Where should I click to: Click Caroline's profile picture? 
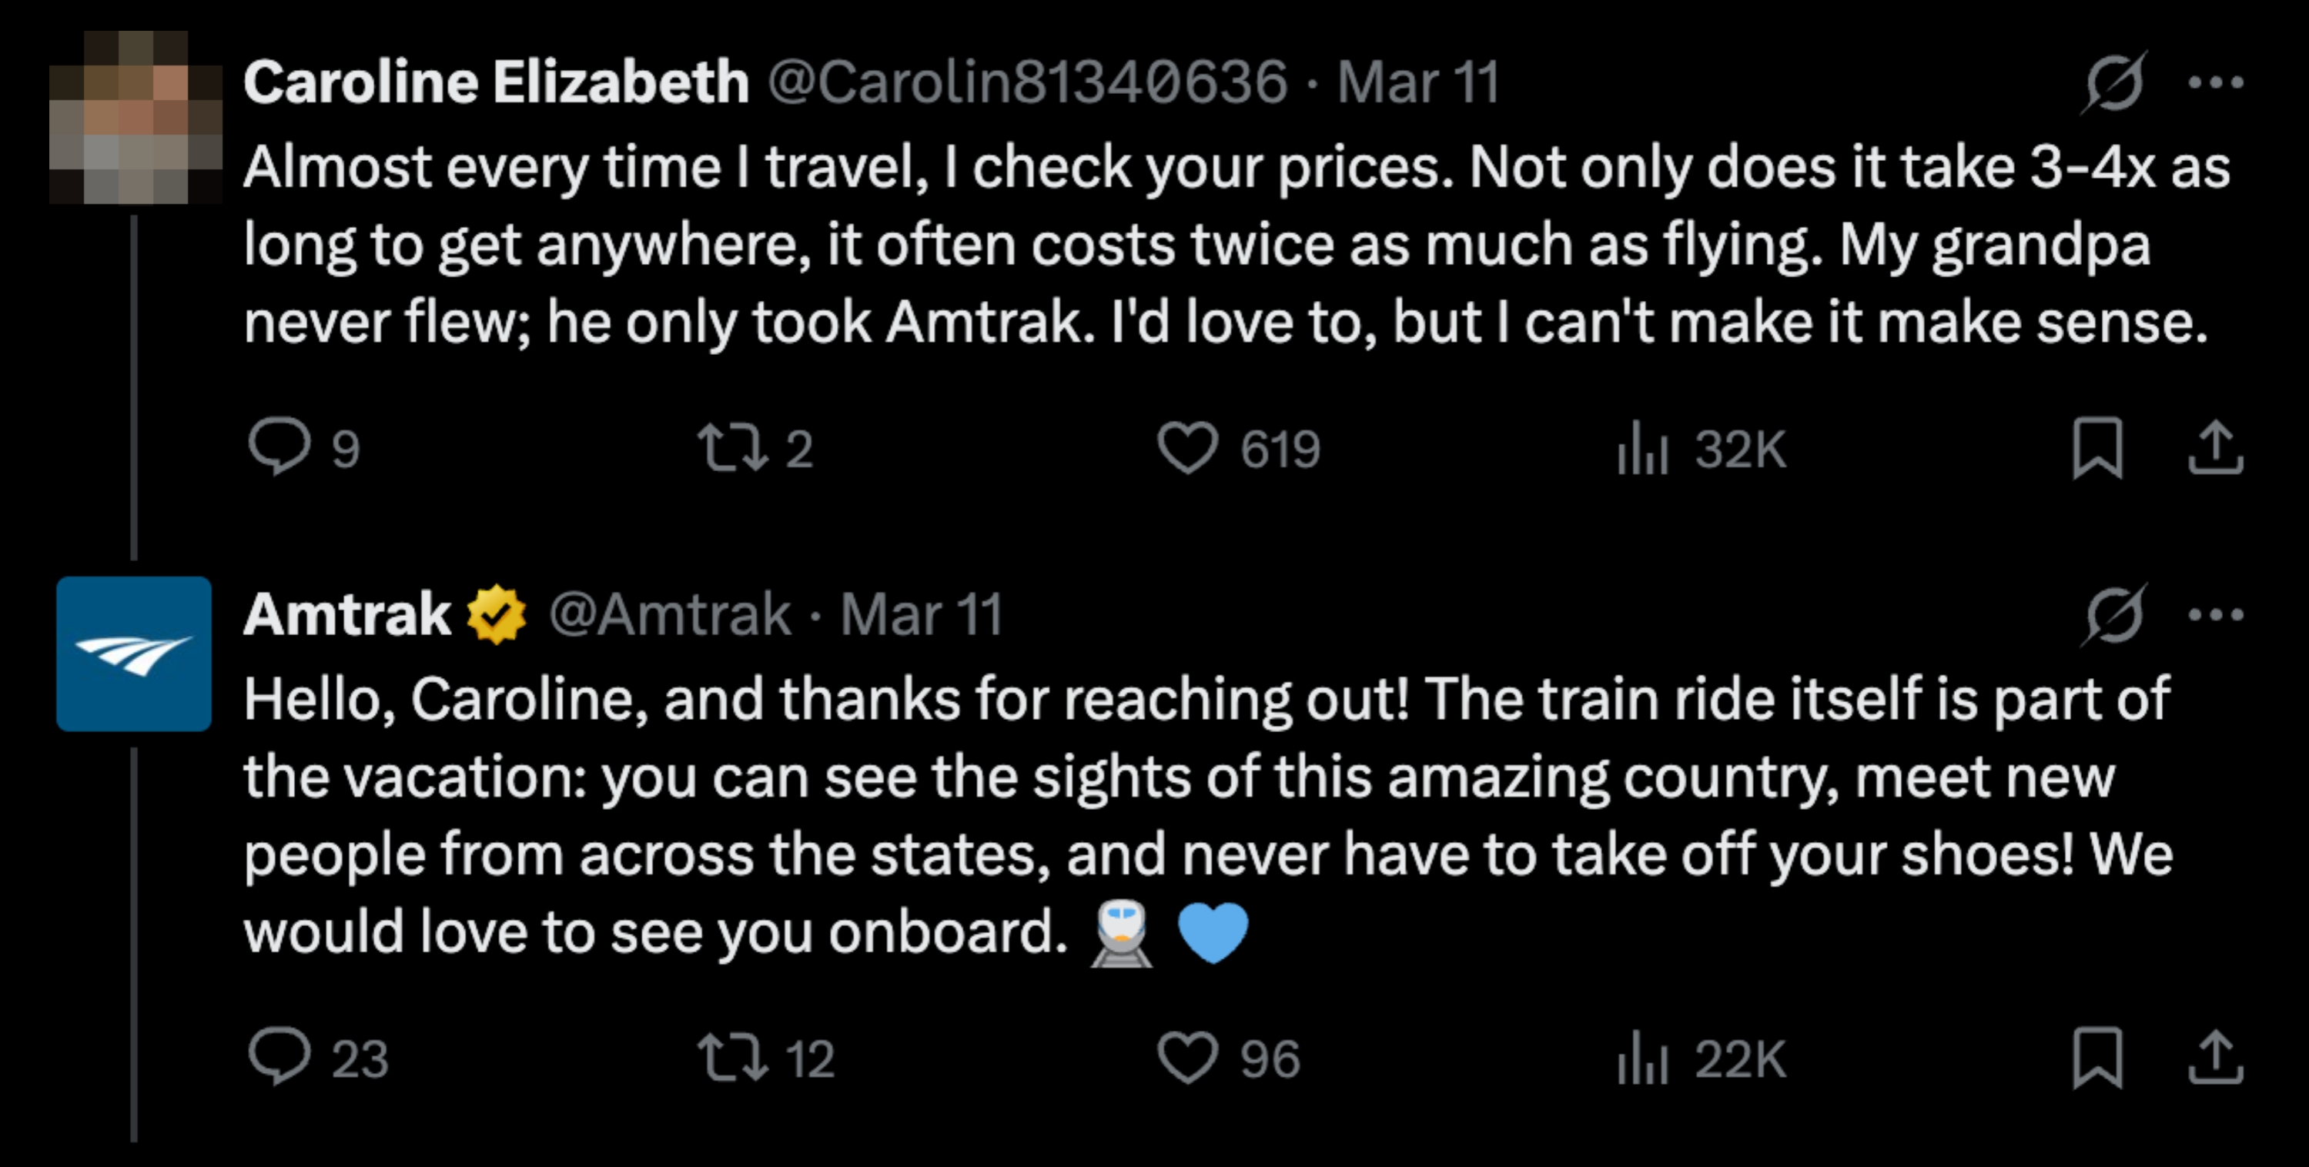[135, 118]
